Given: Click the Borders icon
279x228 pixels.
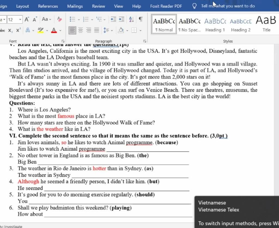Looking at the screenshot, I should pos(134,30).
